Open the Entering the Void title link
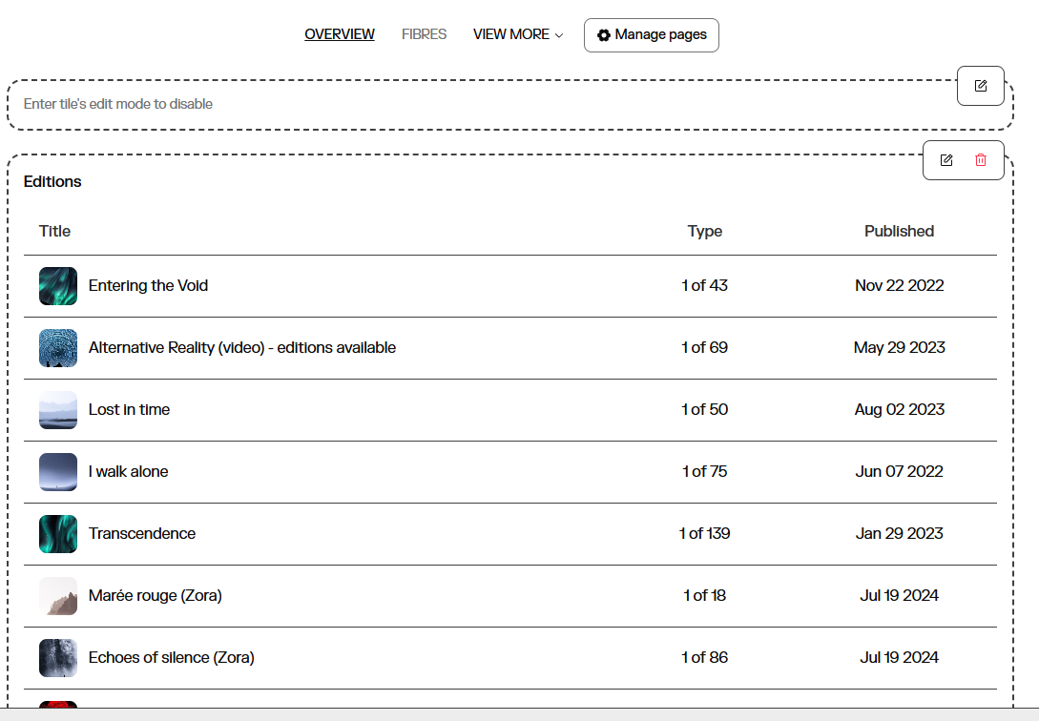This screenshot has height=721, width=1039. coord(148,286)
